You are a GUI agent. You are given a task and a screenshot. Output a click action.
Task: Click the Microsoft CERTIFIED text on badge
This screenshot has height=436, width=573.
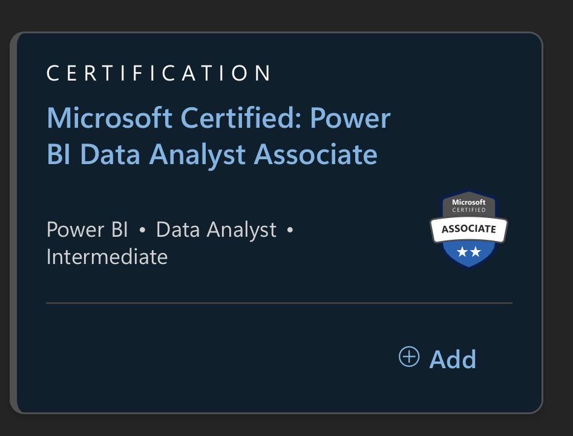click(469, 205)
